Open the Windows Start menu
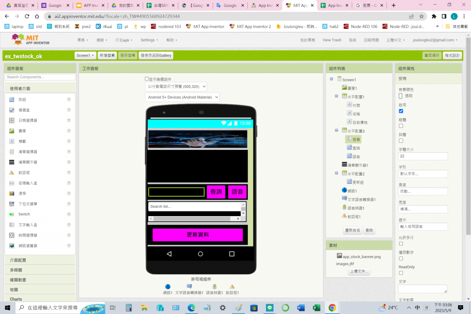The width and height of the screenshot is (471, 314). (x=7, y=308)
